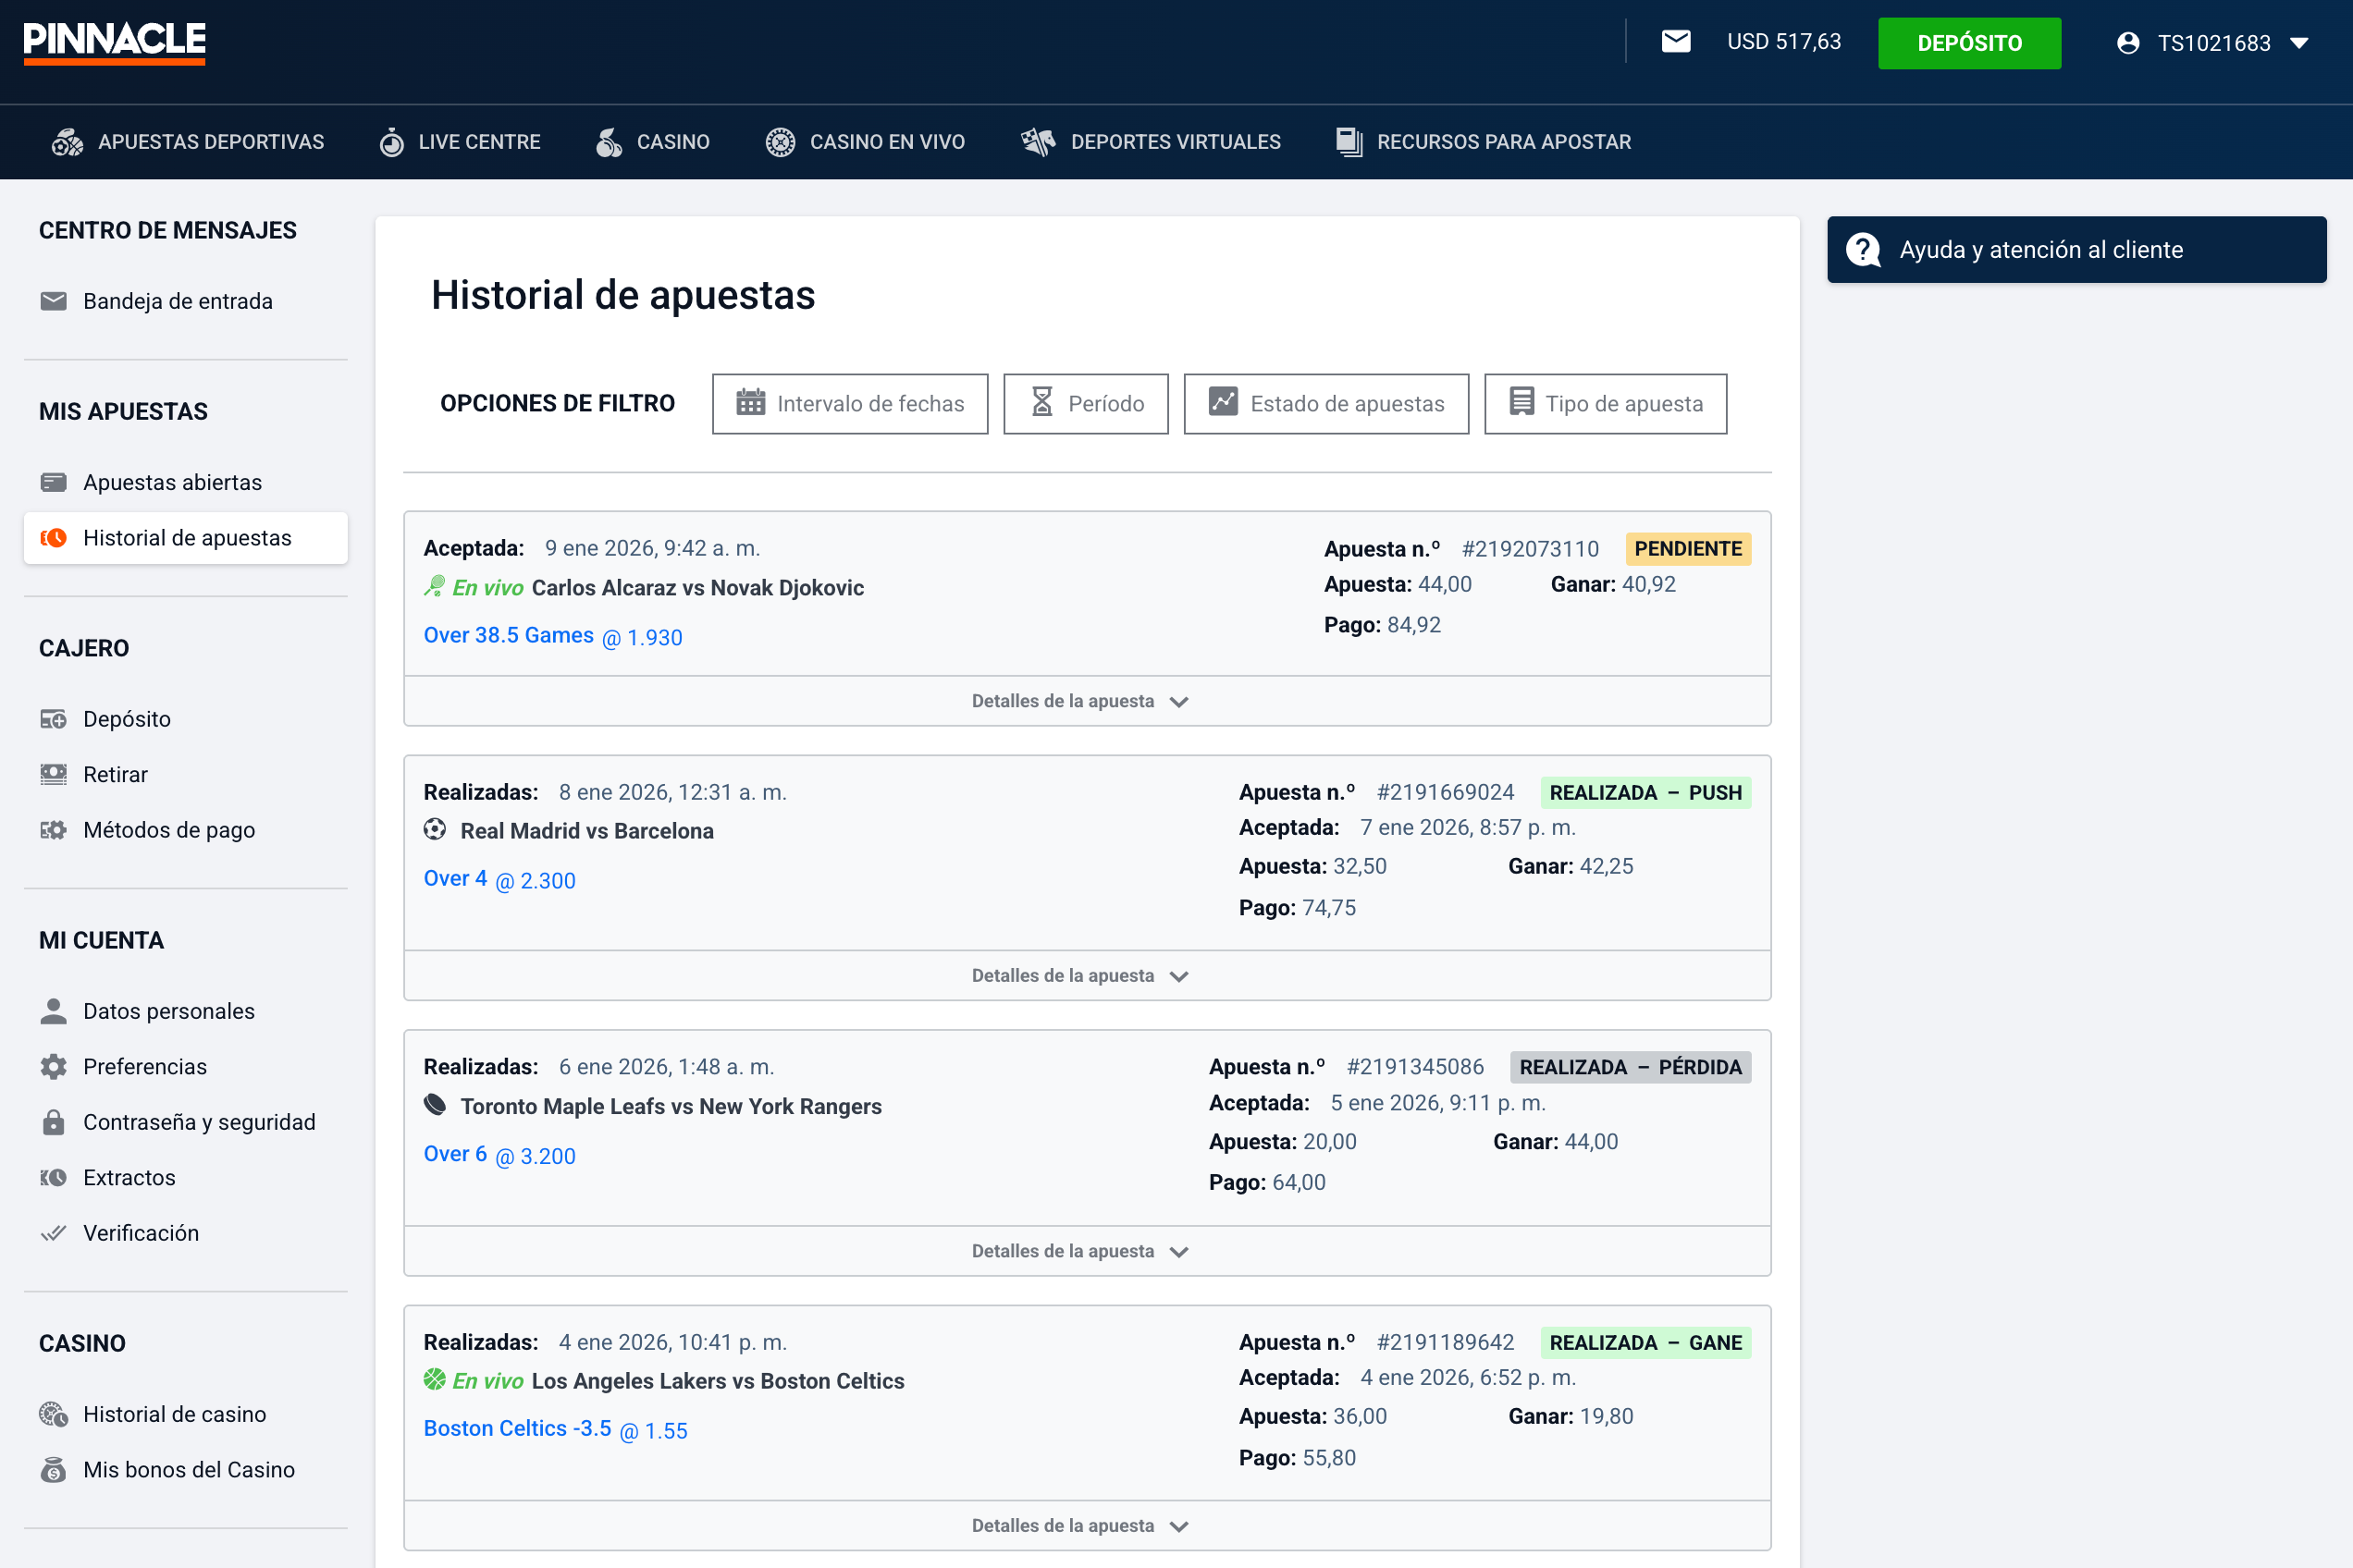
Task: Click the mail envelope icon in top bar
Action: tap(1677, 41)
